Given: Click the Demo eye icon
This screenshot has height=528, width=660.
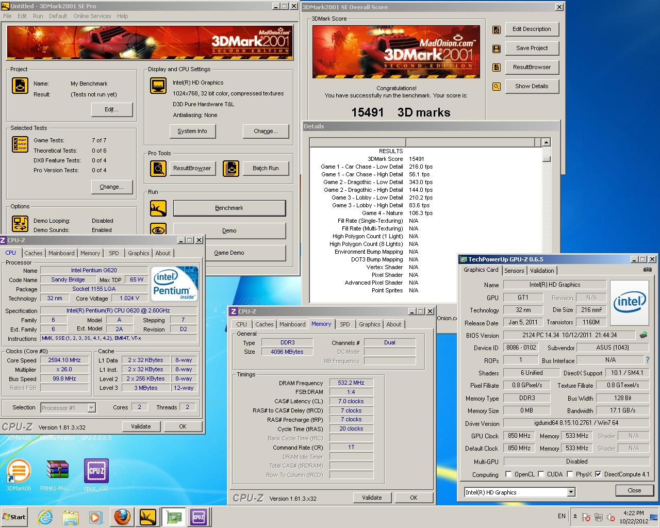Looking at the screenshot, I should coord(158,230).
